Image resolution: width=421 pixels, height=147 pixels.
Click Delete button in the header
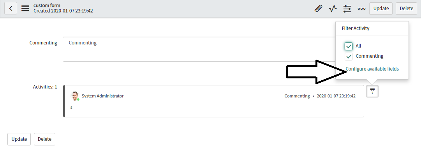(407, 9)
